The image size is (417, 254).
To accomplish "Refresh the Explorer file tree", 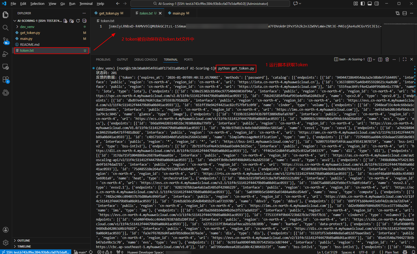I will pos(78,21).
